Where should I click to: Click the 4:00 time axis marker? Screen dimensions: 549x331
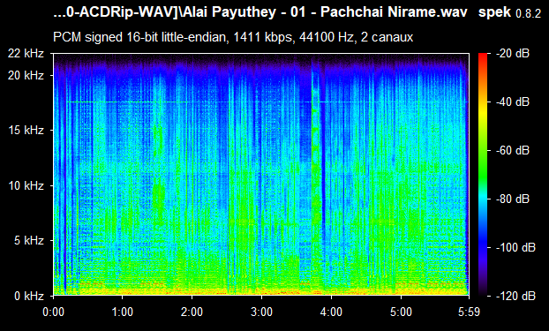pyautogui.click(x=331, y=312)
